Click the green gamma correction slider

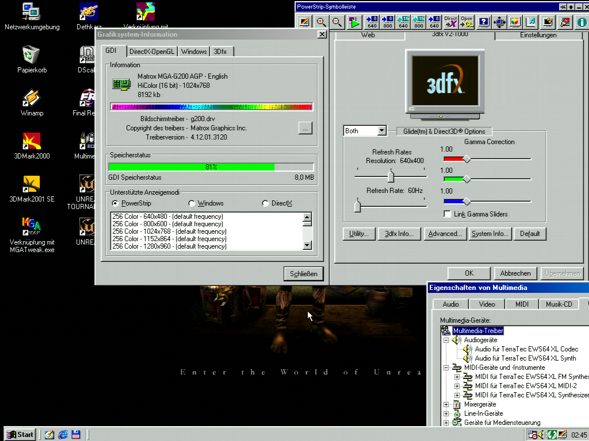pos(466,179)
